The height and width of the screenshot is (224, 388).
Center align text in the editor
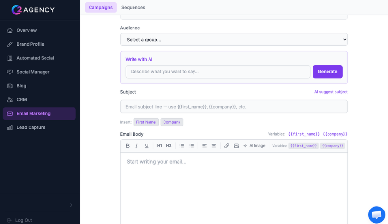click(x=214, y=146)
